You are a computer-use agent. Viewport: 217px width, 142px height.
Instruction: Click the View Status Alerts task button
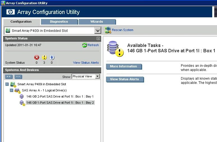click(x=125, y=79)
